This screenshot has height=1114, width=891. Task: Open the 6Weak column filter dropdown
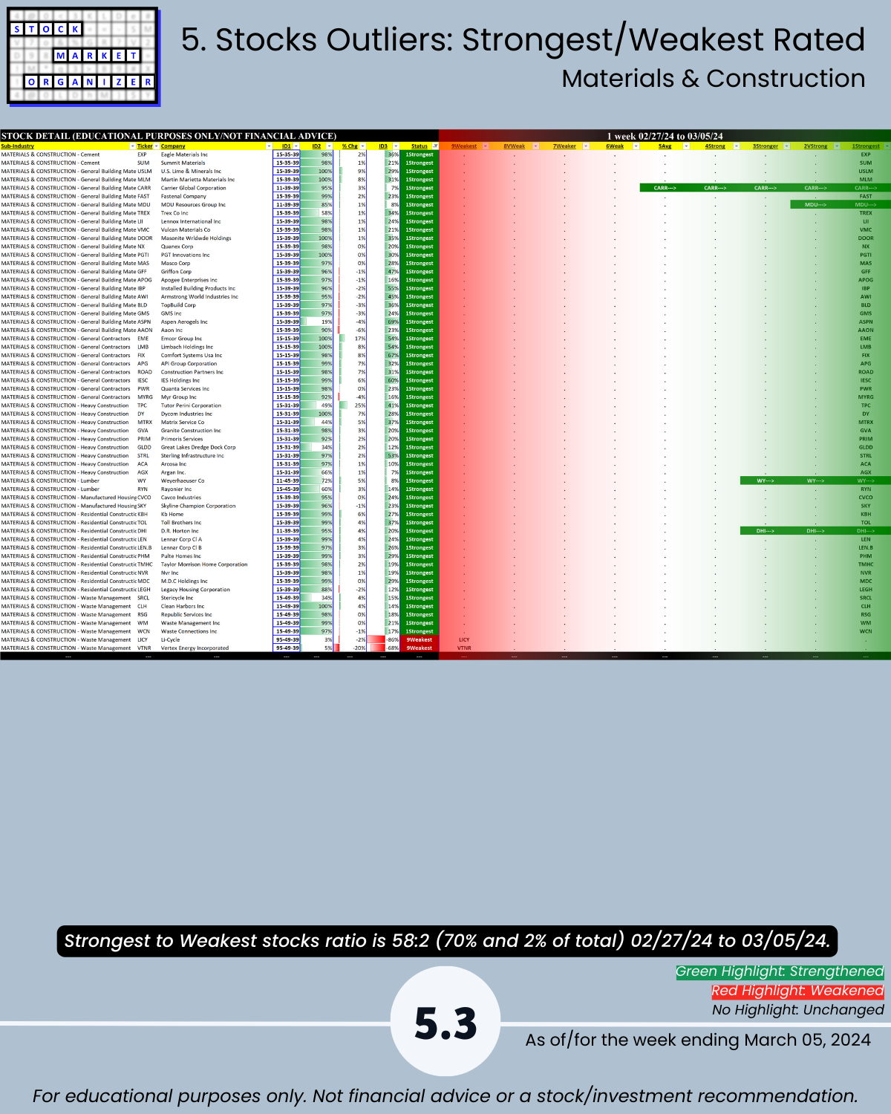click(x=636, y=146)
